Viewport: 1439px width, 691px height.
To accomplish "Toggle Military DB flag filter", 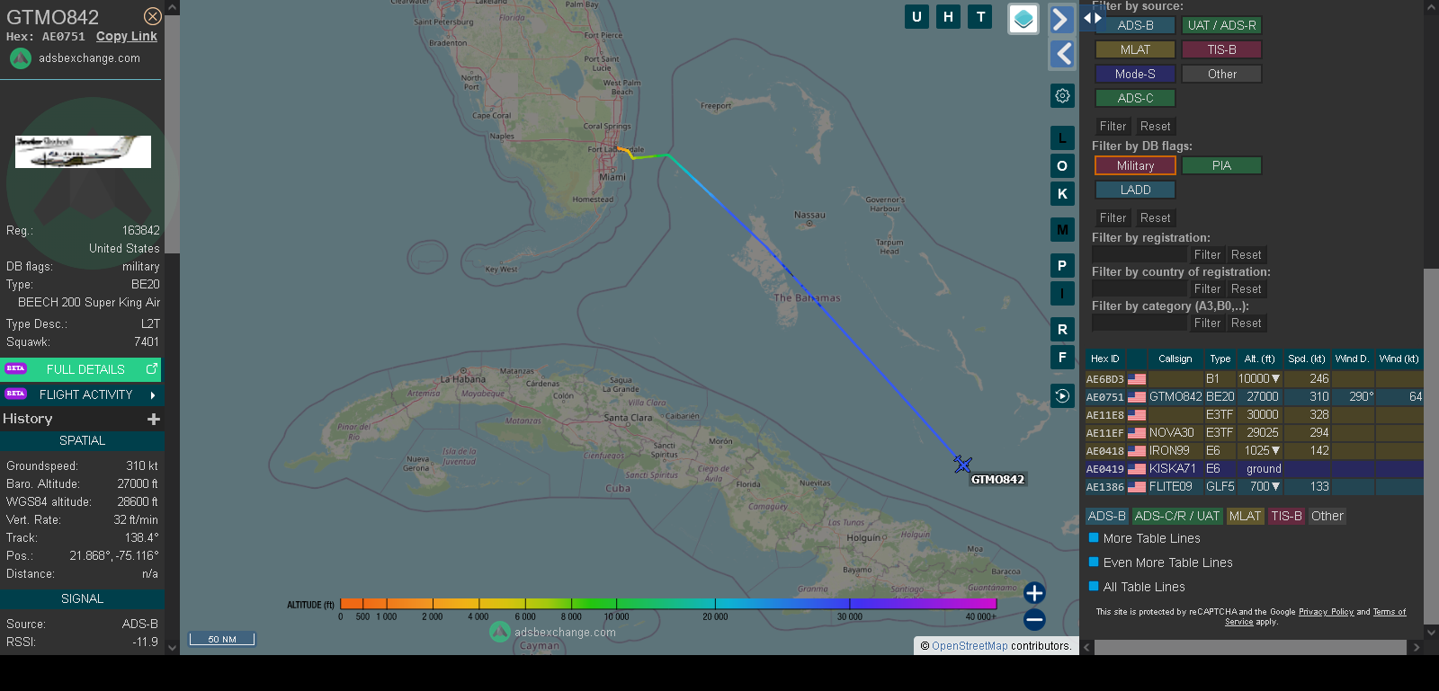I will tap(1135, 165).
